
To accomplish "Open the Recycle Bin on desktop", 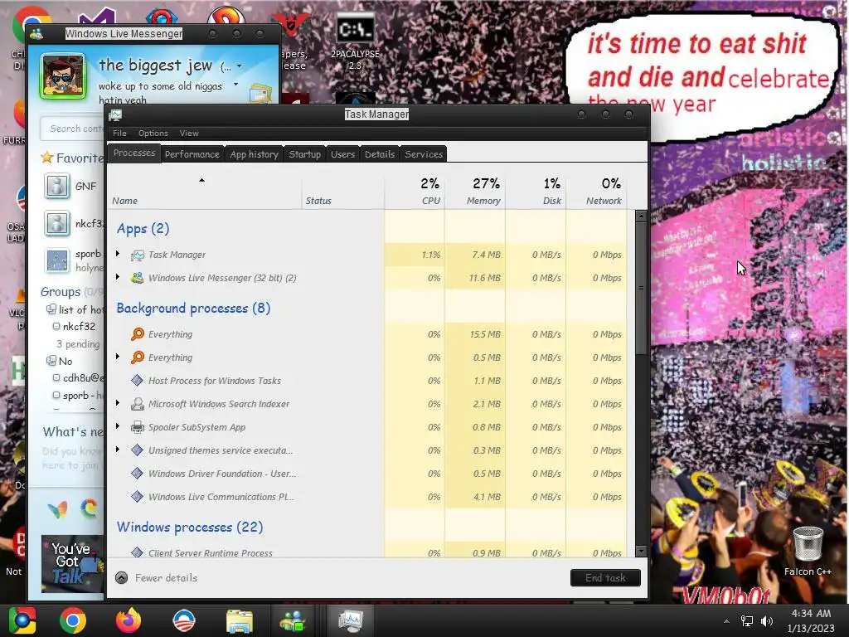I will pyautogui.click(x=808, y=551).
